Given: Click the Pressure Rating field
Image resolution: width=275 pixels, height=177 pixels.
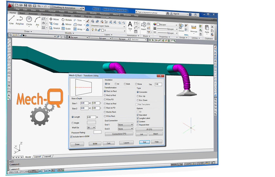Looking at the screenshot, I should tap(97, 132).
